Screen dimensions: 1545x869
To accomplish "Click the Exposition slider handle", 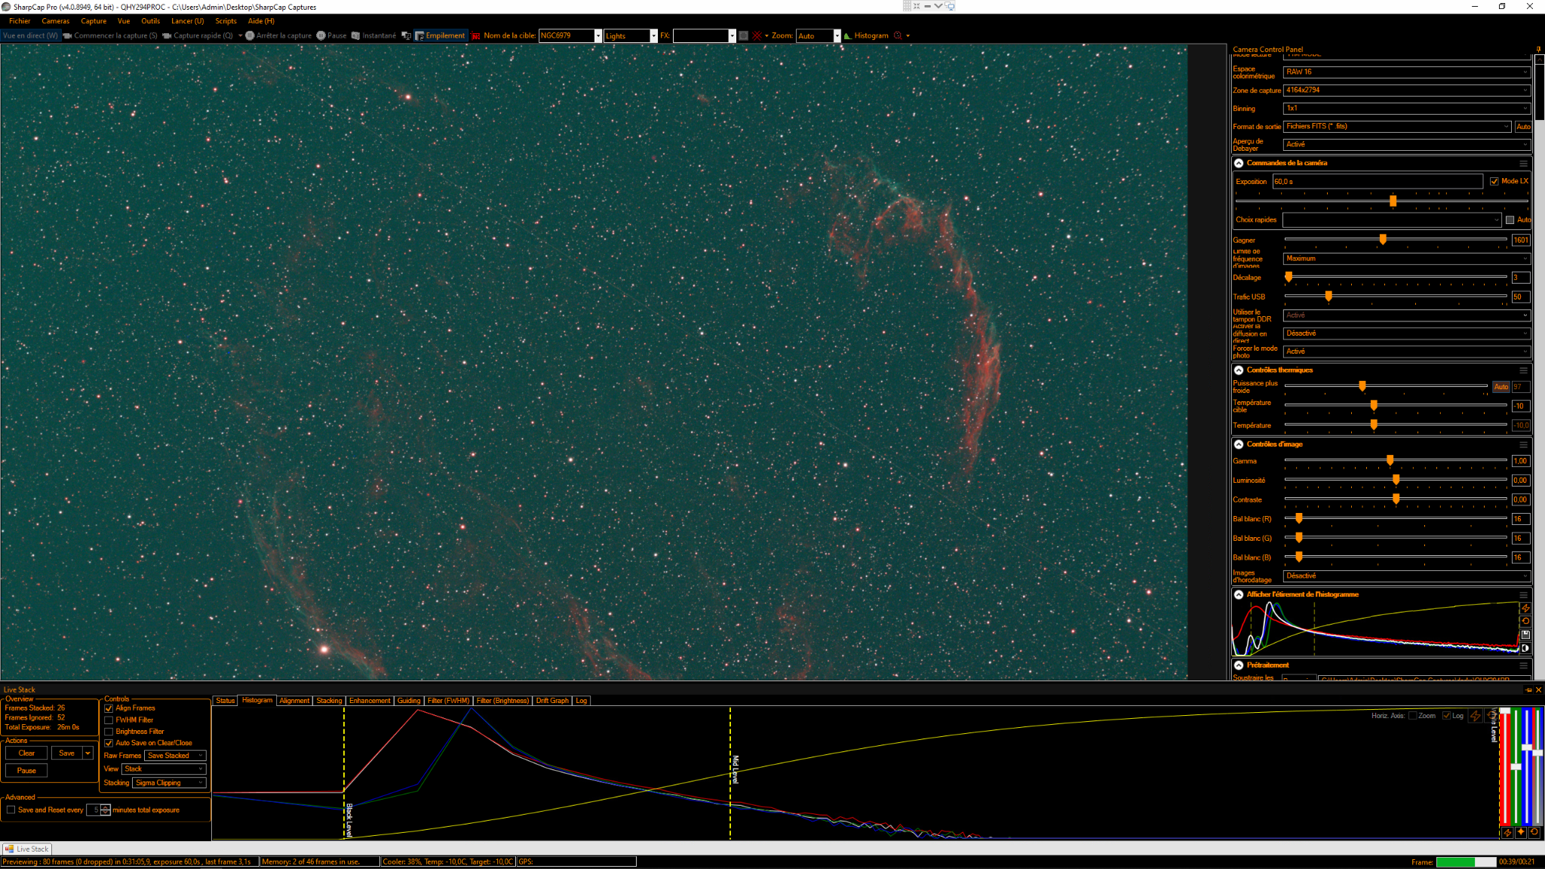I will click(1393, 201).
